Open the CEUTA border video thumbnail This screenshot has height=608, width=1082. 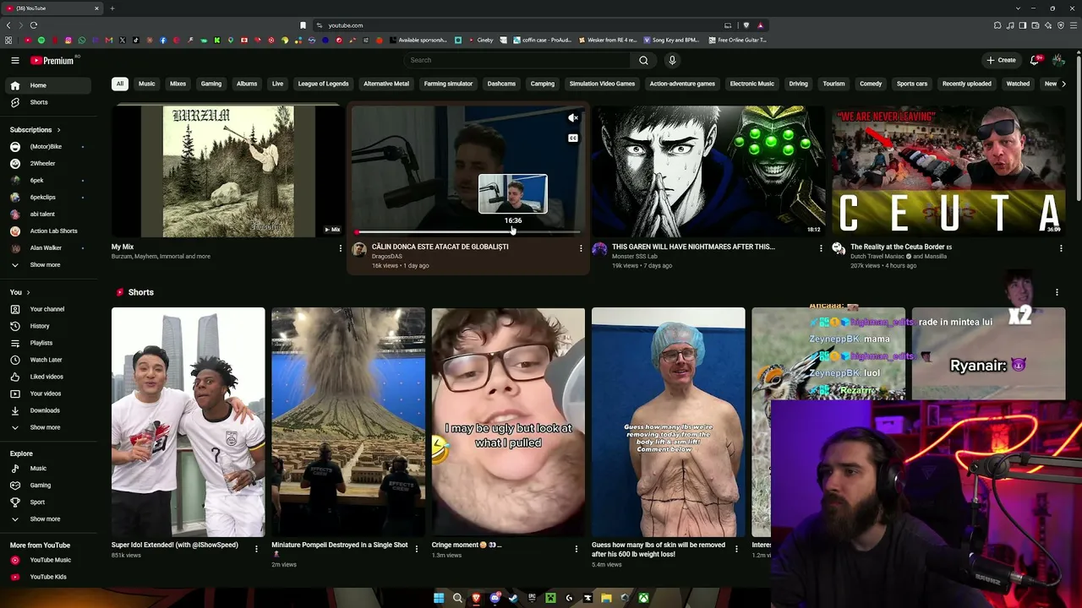coord(948,171)
